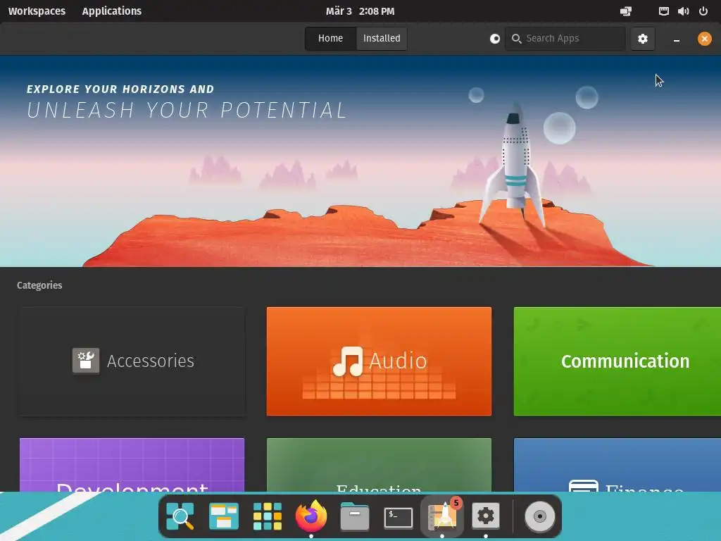The width and height of the screenshot is (721, 541).
Task: Open the Communication category tile
Action: click(x=617, y=361)
